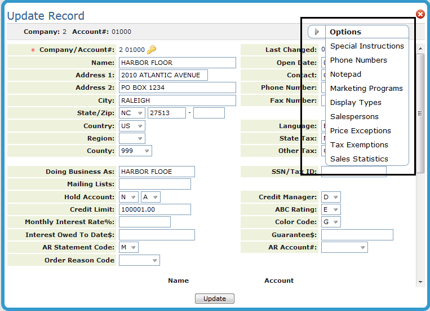Close the Update Record dialog
Screen dimensions: 430x311
420,14
